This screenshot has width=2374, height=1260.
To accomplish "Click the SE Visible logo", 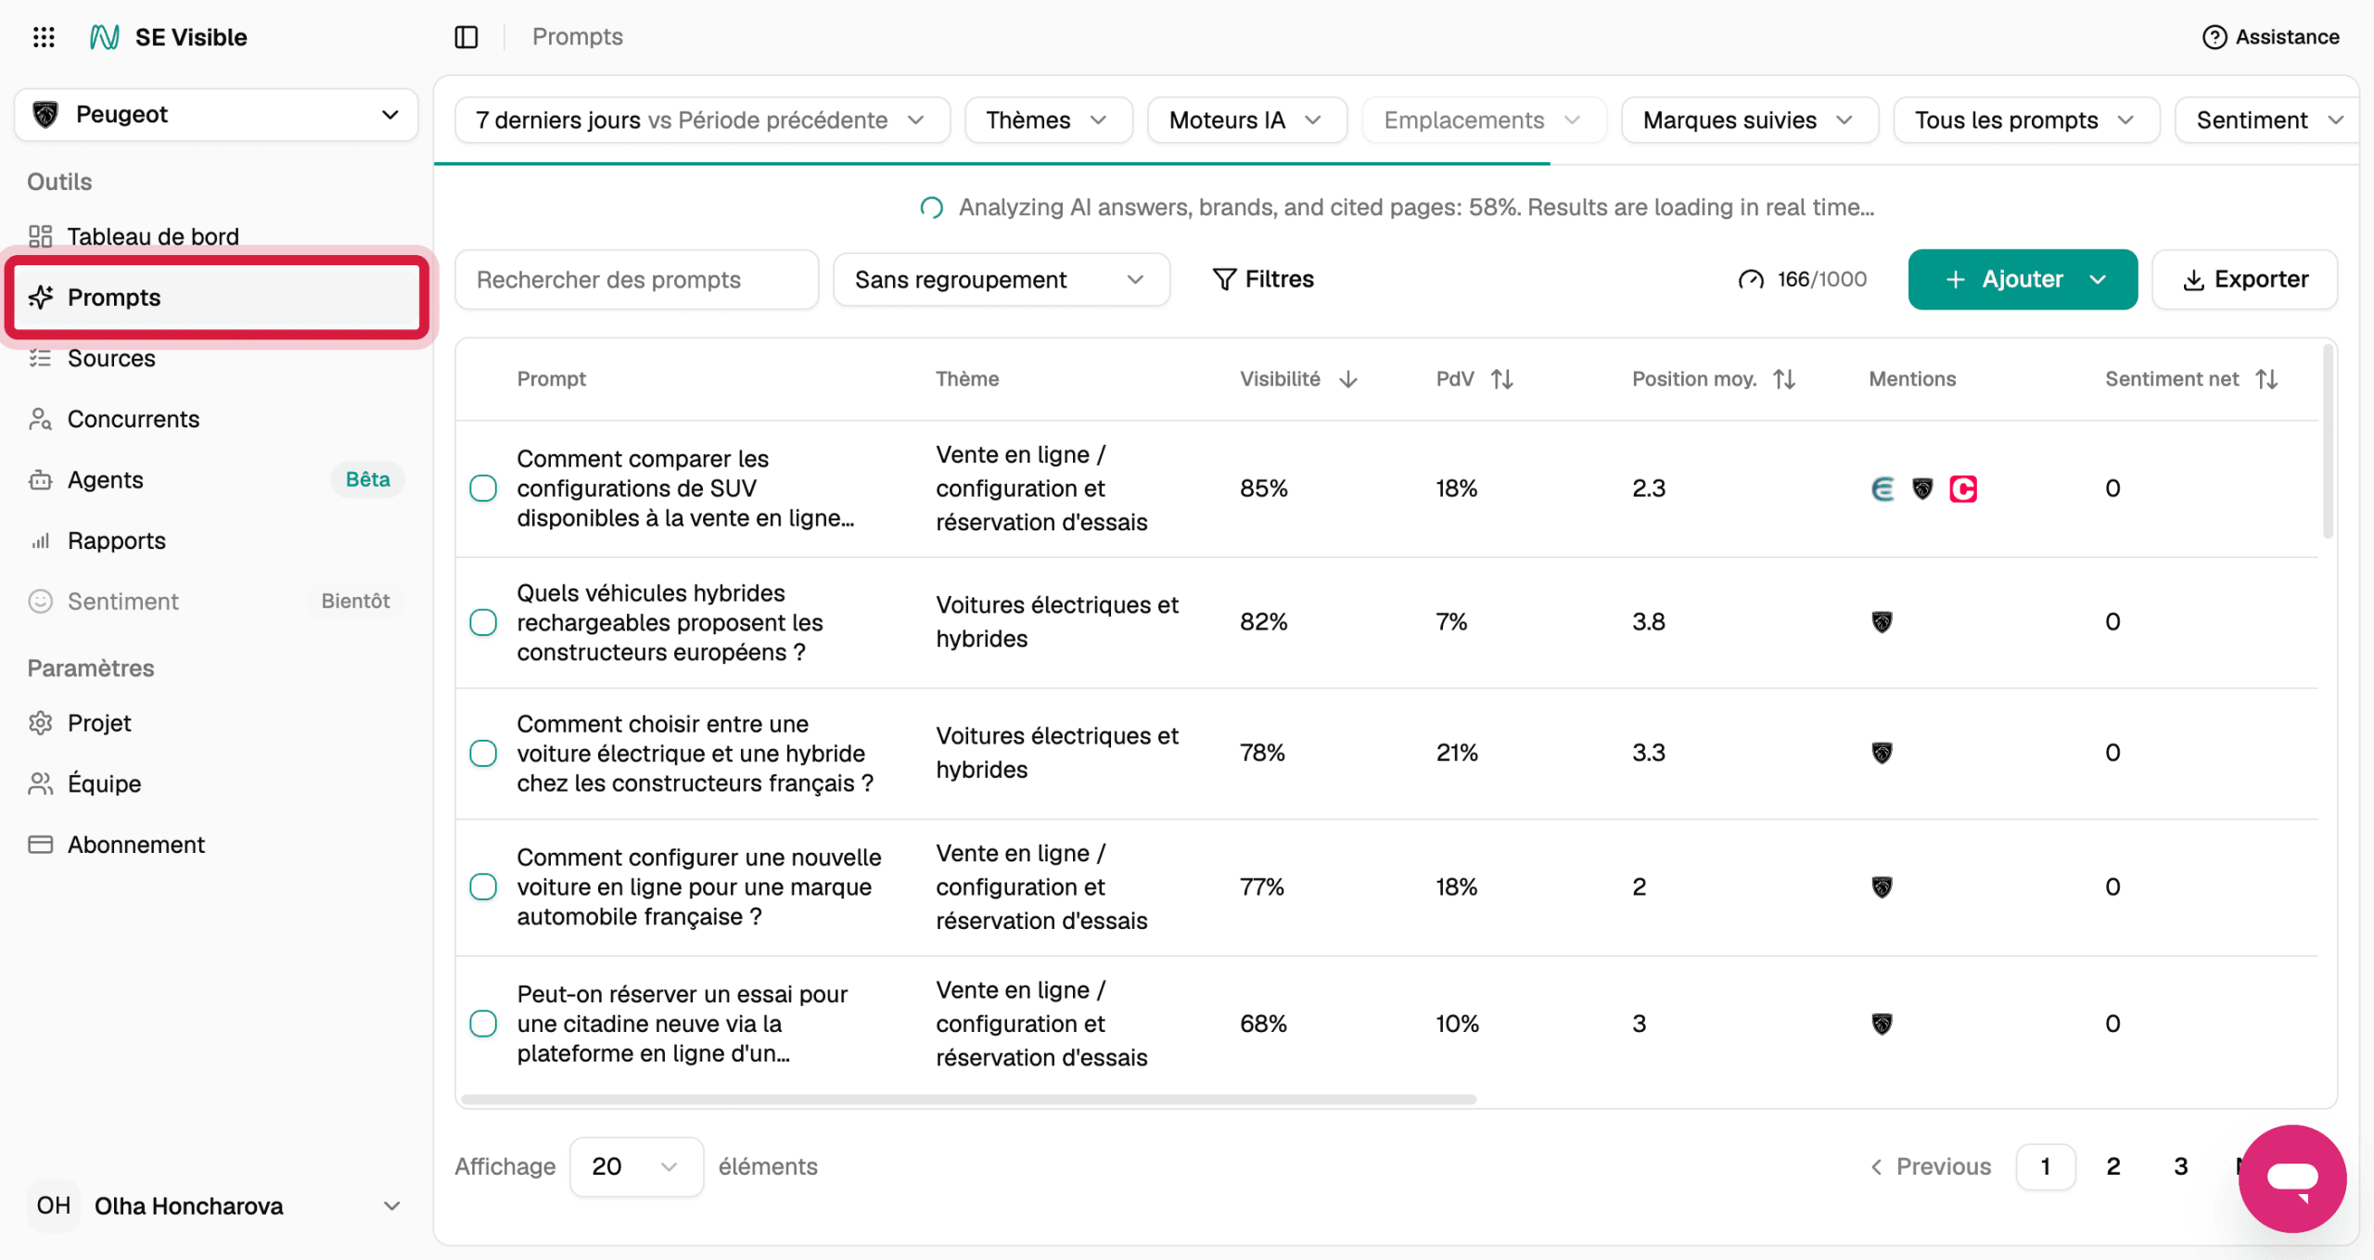I will [x=168, y=37].
